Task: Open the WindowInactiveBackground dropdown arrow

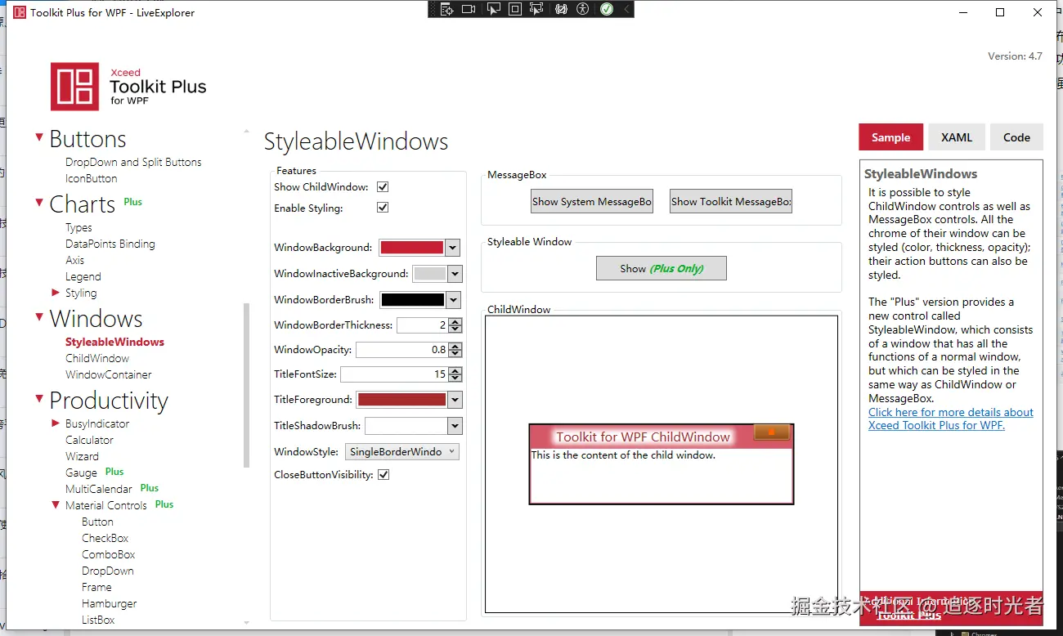Action: click(x=455, y=274)
